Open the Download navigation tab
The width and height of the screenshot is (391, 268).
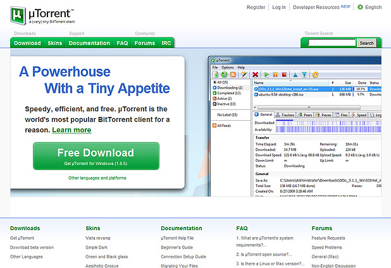click(x=27, y=43)
